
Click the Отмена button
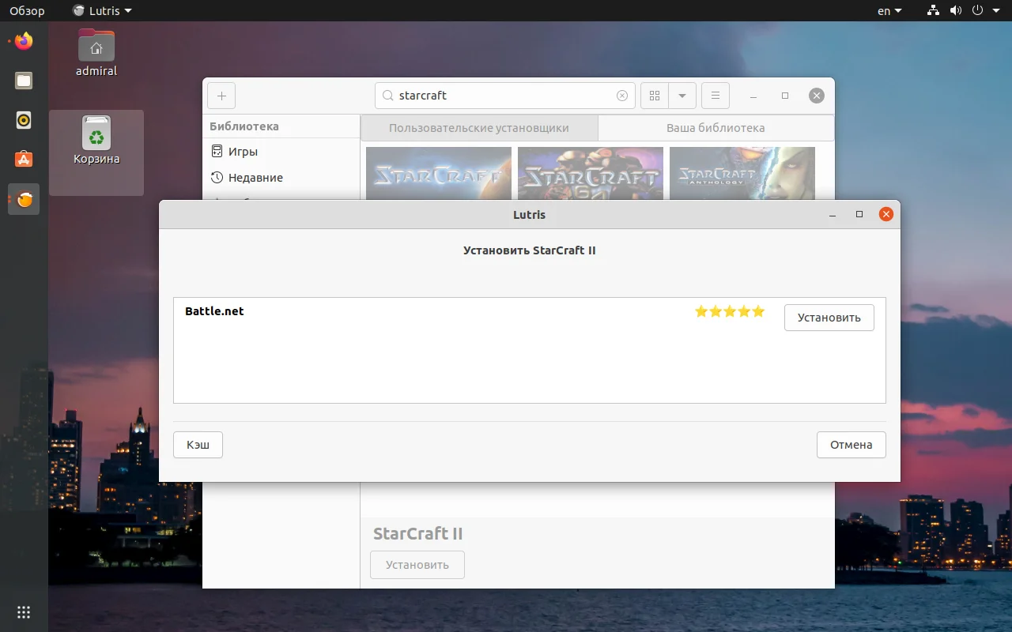[851, 445]
